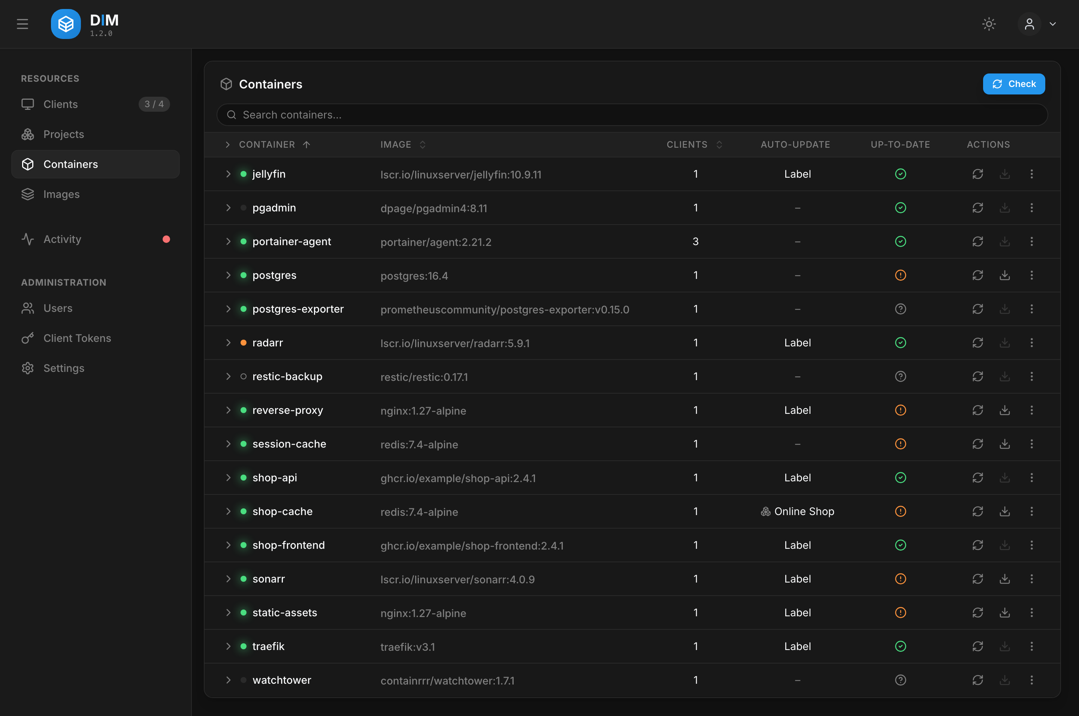1079x716 pixels.
Task: Open Online Shop project link
Action: coord(797,512)
